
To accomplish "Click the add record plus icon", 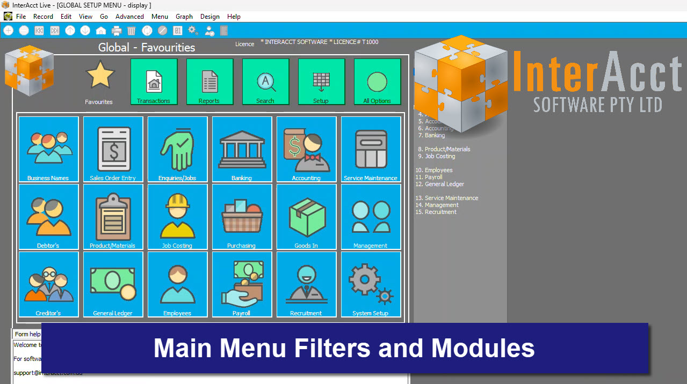I will (x=8, y=31).
